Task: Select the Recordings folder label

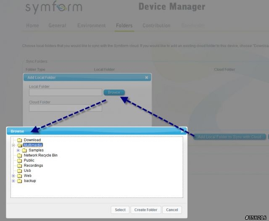Action: pos(33,166)
